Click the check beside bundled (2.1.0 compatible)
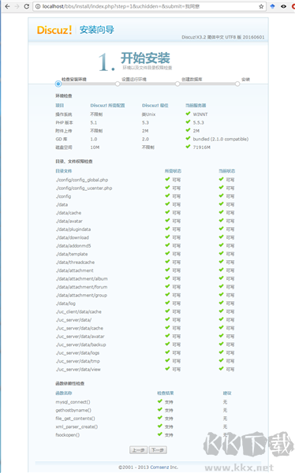Screen dimensions: 295x473 [188, 139]
